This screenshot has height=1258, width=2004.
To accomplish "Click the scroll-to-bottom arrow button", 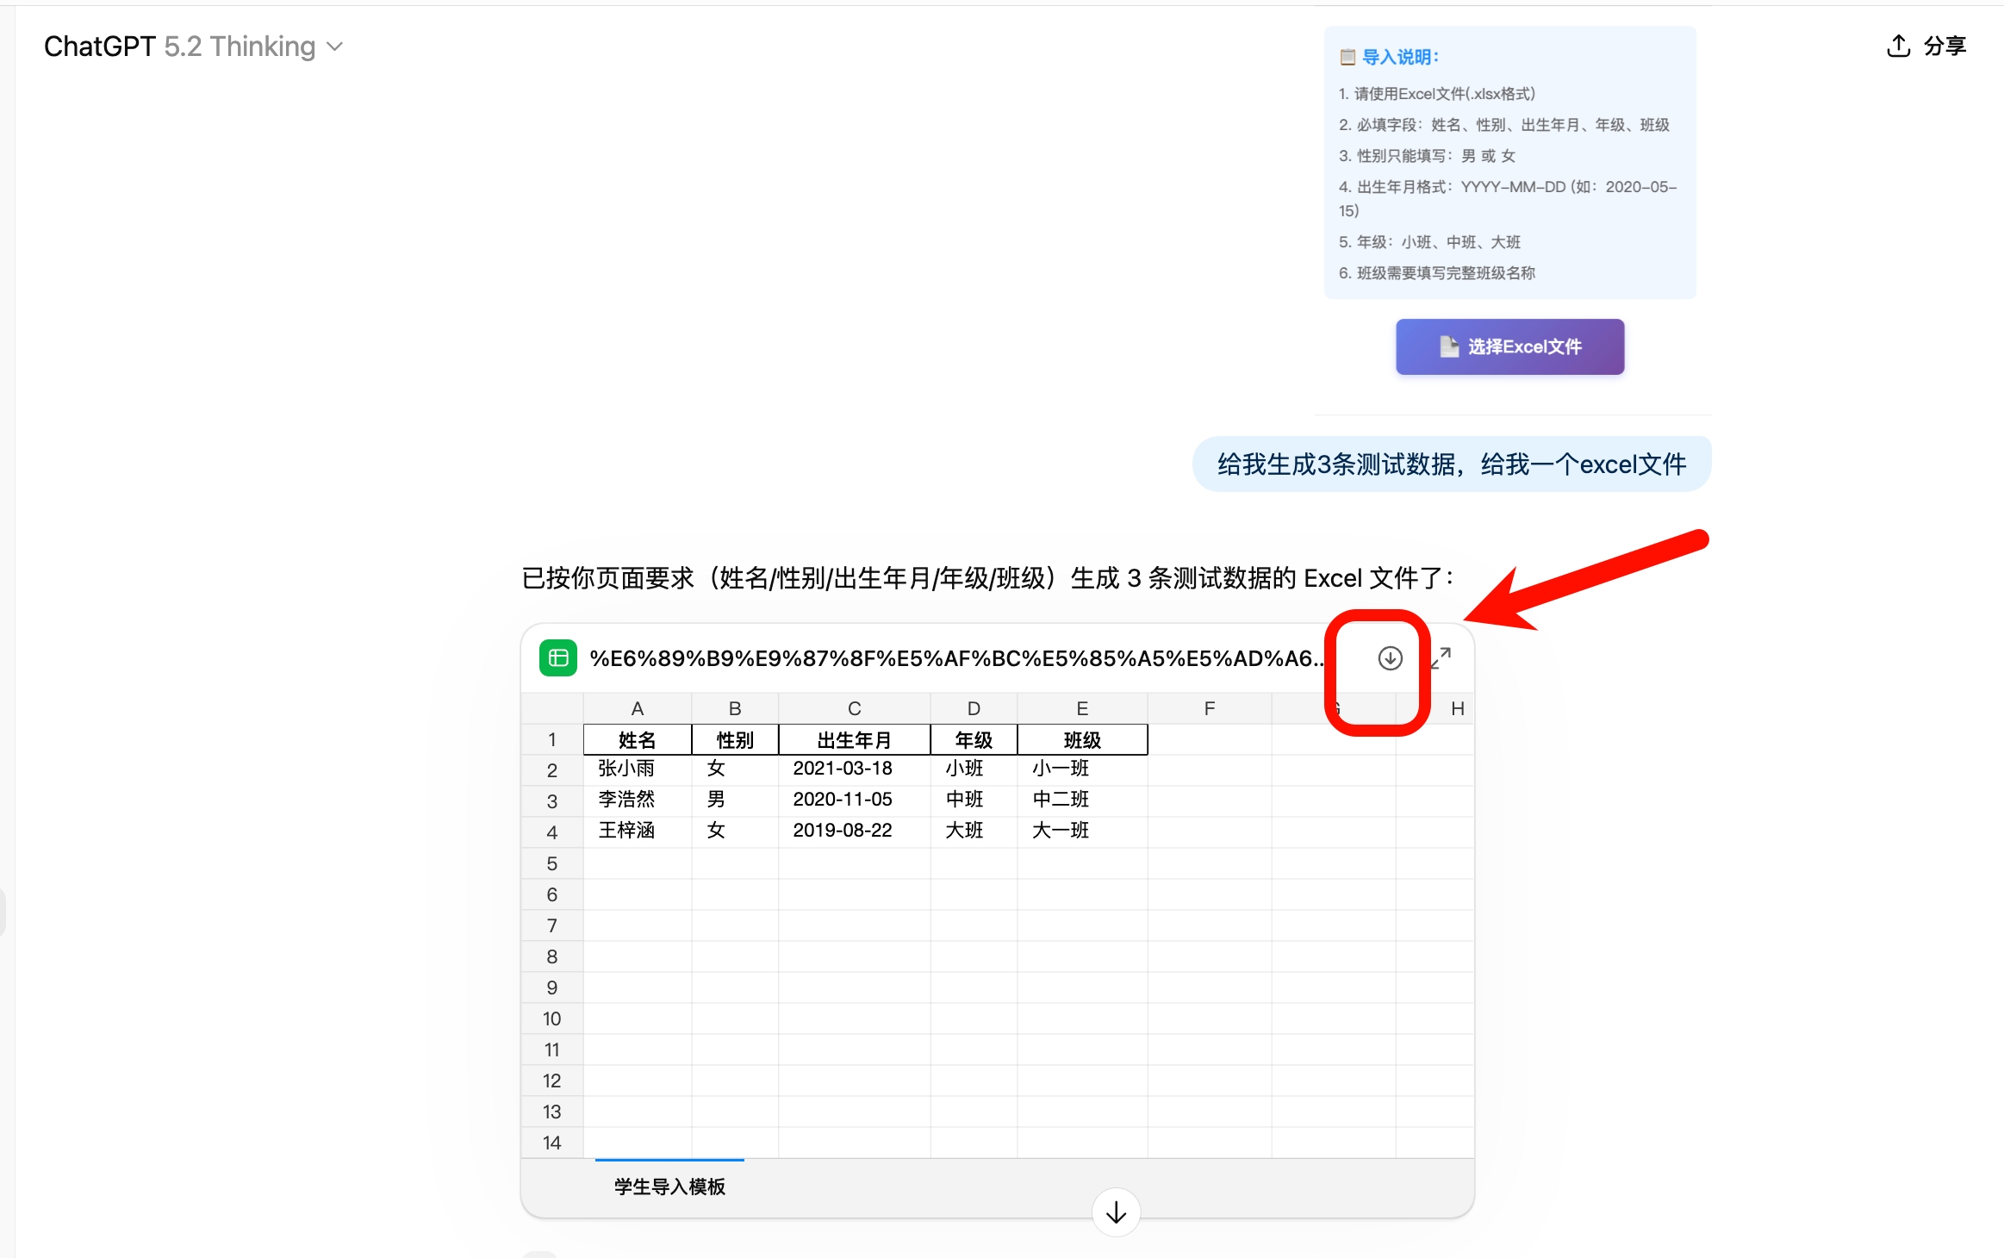I will pyautogui.click(x=1116, y=1212).
